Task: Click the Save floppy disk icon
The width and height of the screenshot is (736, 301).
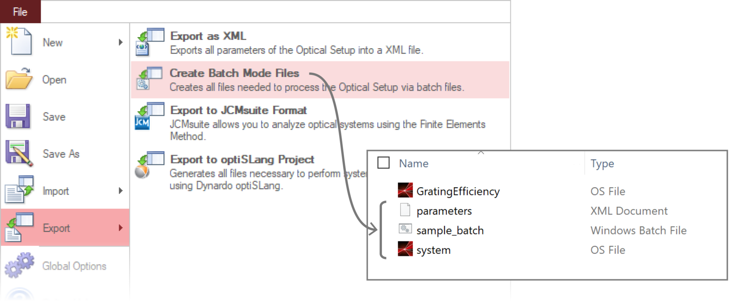Action: [18, 116]
